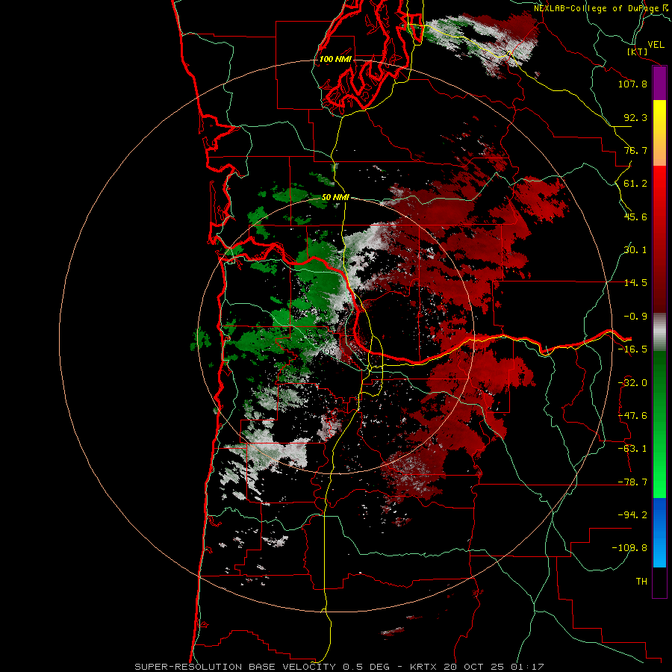This screenshot has height=672, width=672.
Task: Click the [KT] units label
Action: coord(638,52)
